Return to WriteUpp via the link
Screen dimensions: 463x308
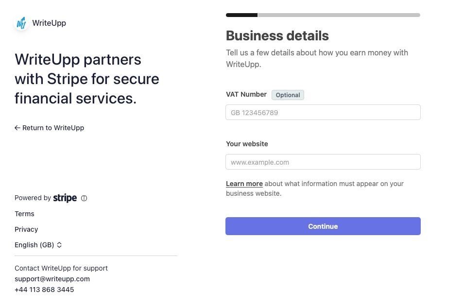tap(53, 128)
